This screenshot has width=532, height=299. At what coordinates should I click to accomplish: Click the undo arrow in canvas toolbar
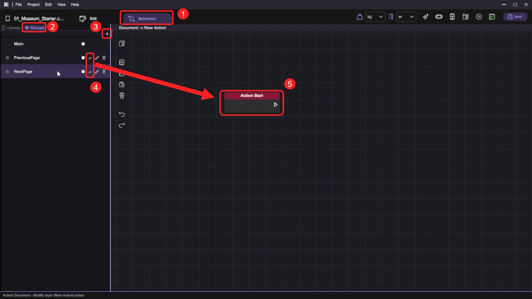[x=122, y=114]
